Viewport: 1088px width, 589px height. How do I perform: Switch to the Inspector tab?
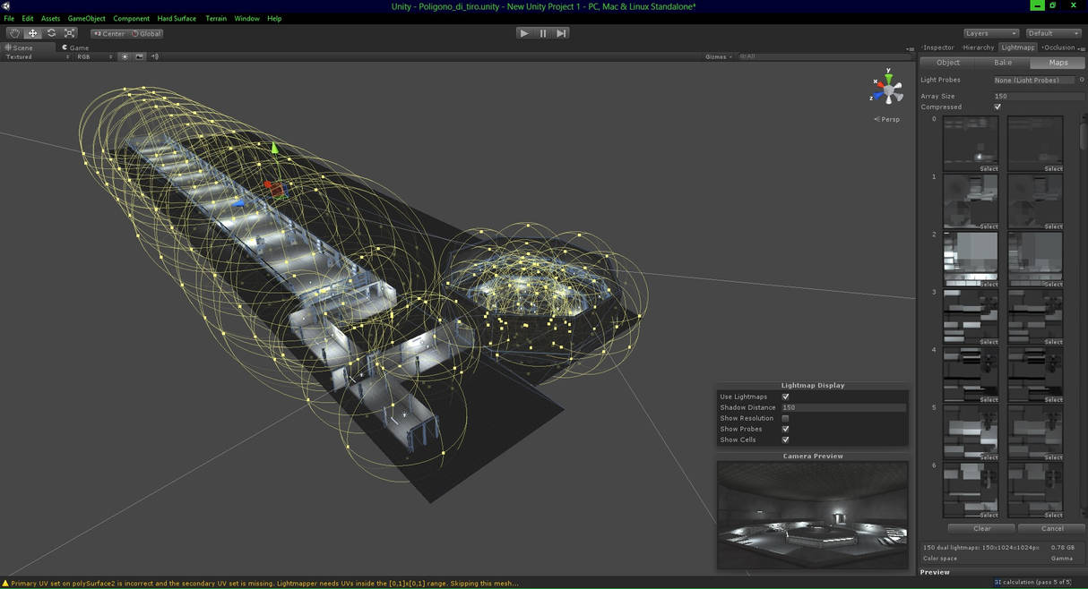click(x=938, y=47)
